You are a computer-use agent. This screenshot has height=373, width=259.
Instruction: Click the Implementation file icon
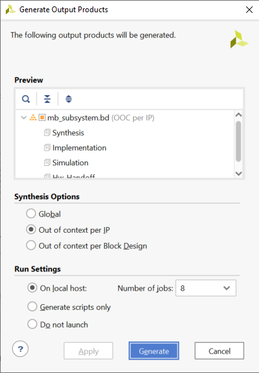point(48,147)
